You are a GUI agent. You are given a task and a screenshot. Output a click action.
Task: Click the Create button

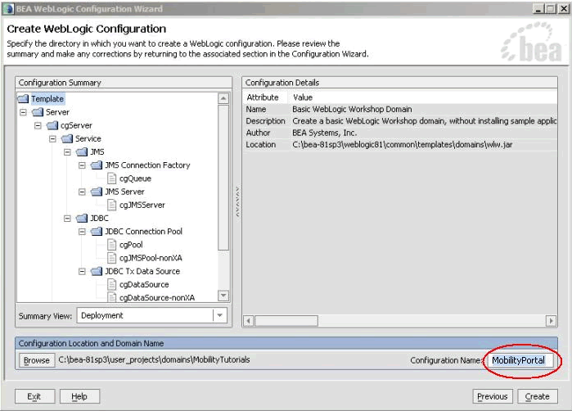click(x=538, y=396)
